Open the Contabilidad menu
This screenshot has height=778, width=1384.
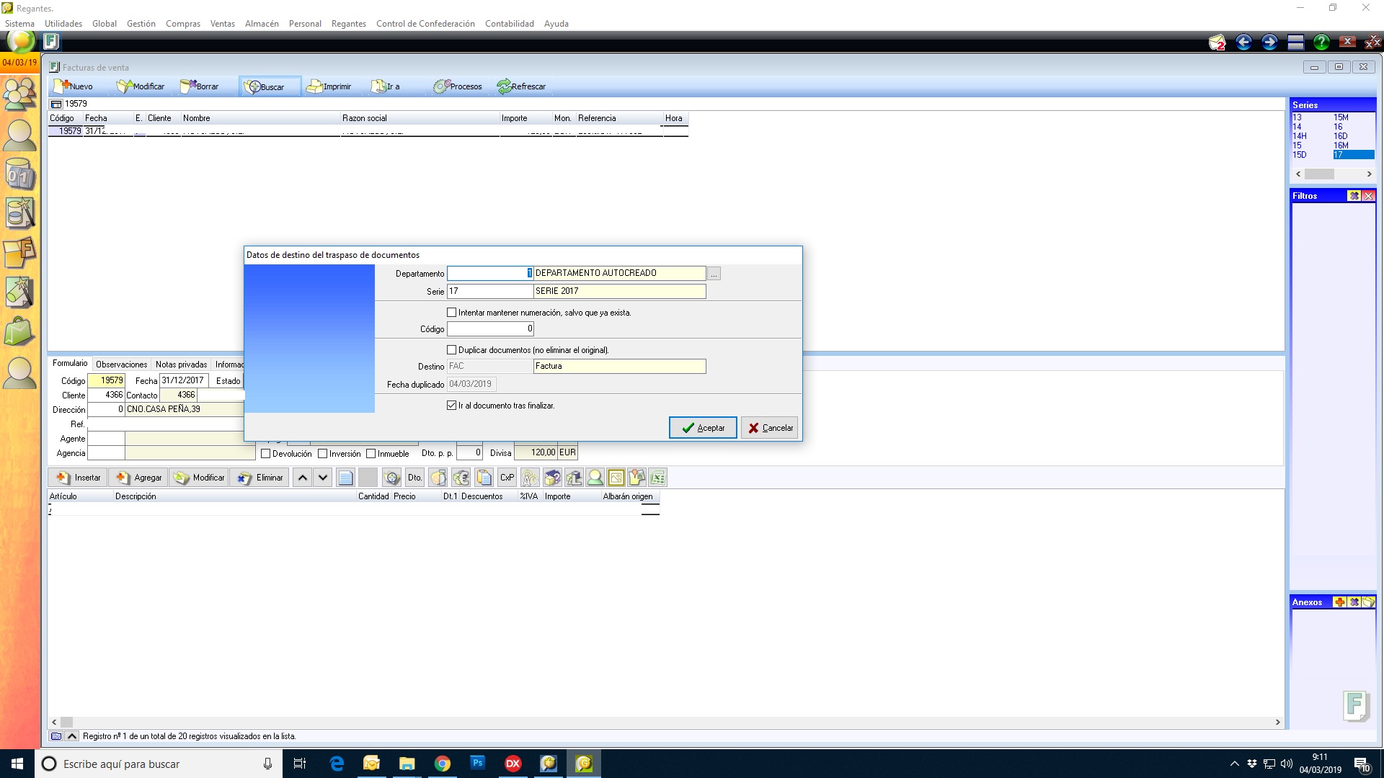click(509, 24)
